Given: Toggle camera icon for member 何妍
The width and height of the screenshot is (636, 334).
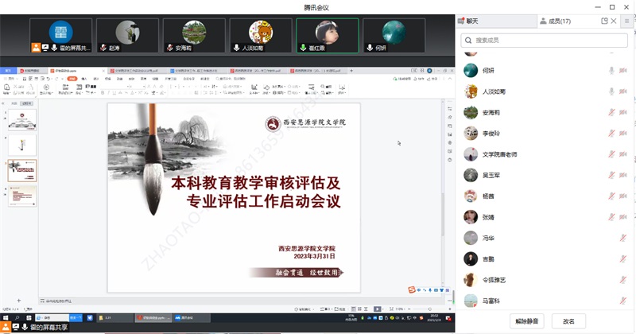Looking at the screenshot, I should 623,71.
